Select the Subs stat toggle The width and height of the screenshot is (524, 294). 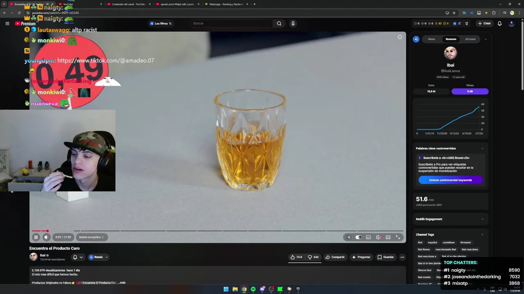click(x=431, y=91)
